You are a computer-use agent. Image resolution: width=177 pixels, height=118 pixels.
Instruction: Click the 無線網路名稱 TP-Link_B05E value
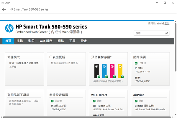58,109
